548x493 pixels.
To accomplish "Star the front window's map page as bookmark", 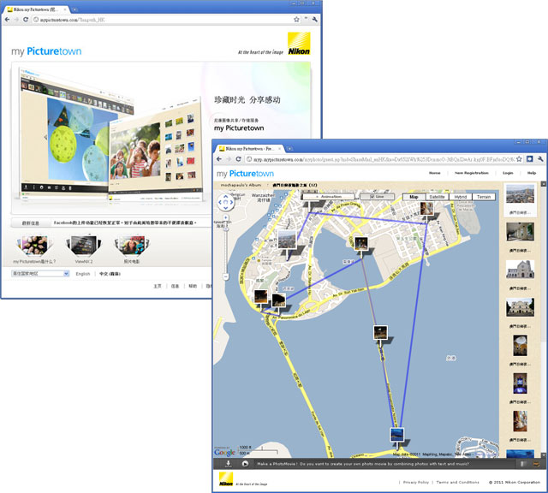I will click(x=519, y=159).
